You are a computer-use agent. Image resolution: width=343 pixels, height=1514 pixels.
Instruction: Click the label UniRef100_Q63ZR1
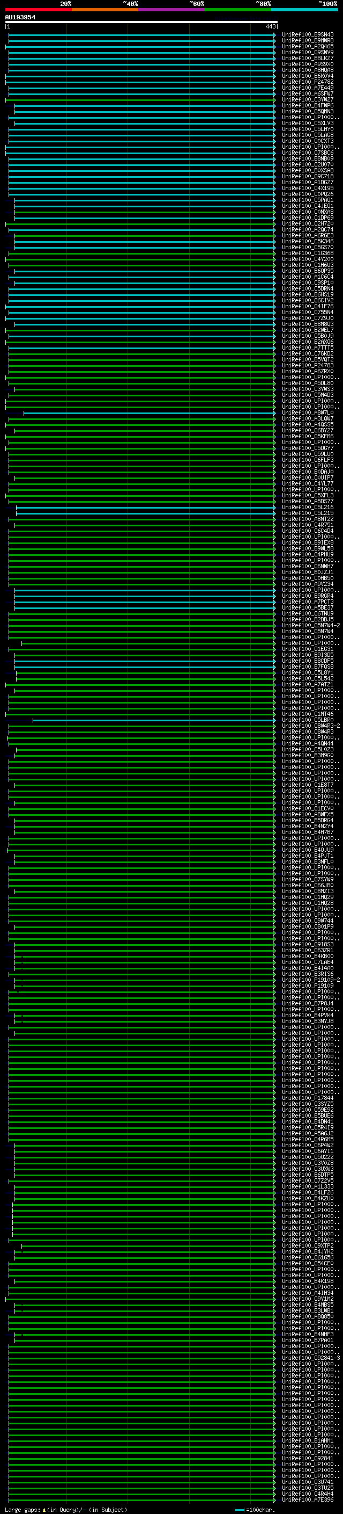(308, 951)
